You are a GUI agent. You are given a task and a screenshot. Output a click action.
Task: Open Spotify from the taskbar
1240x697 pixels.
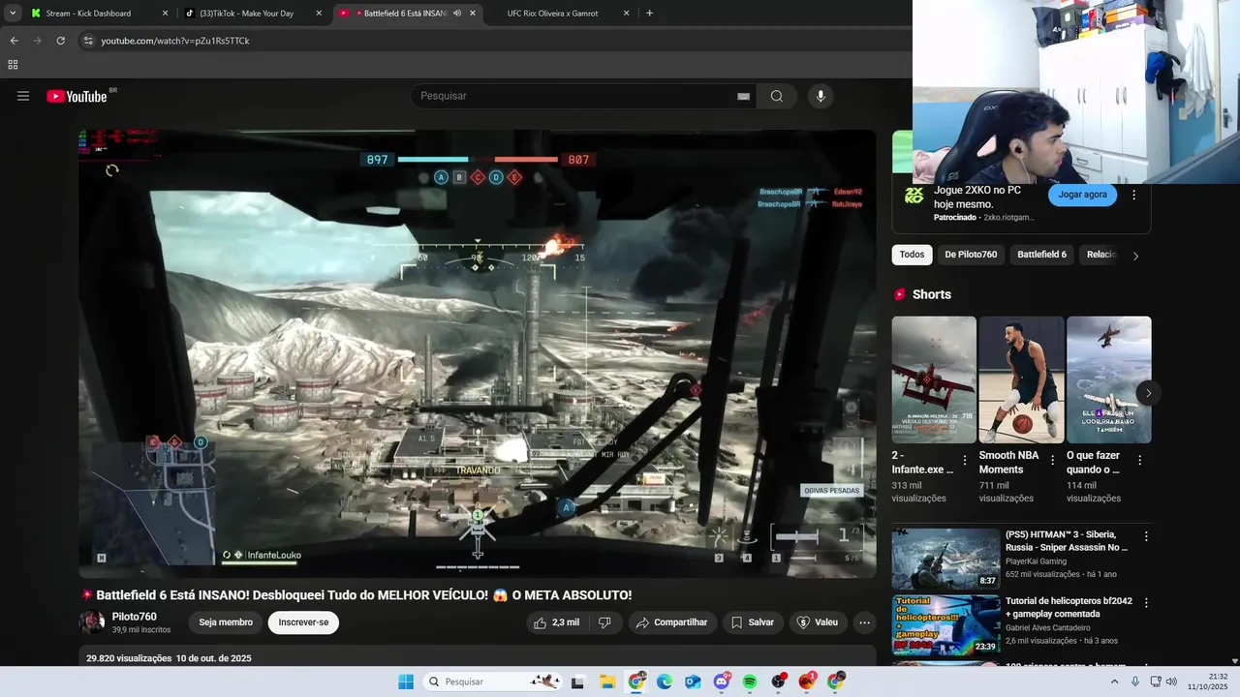coord(750,682)
